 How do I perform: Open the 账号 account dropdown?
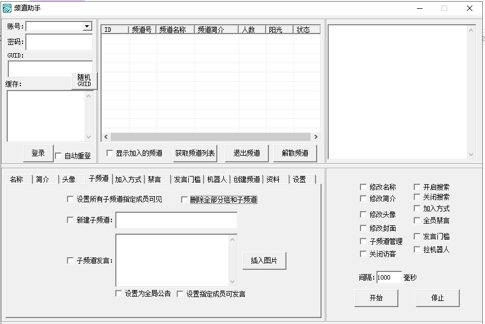[87, 26]
